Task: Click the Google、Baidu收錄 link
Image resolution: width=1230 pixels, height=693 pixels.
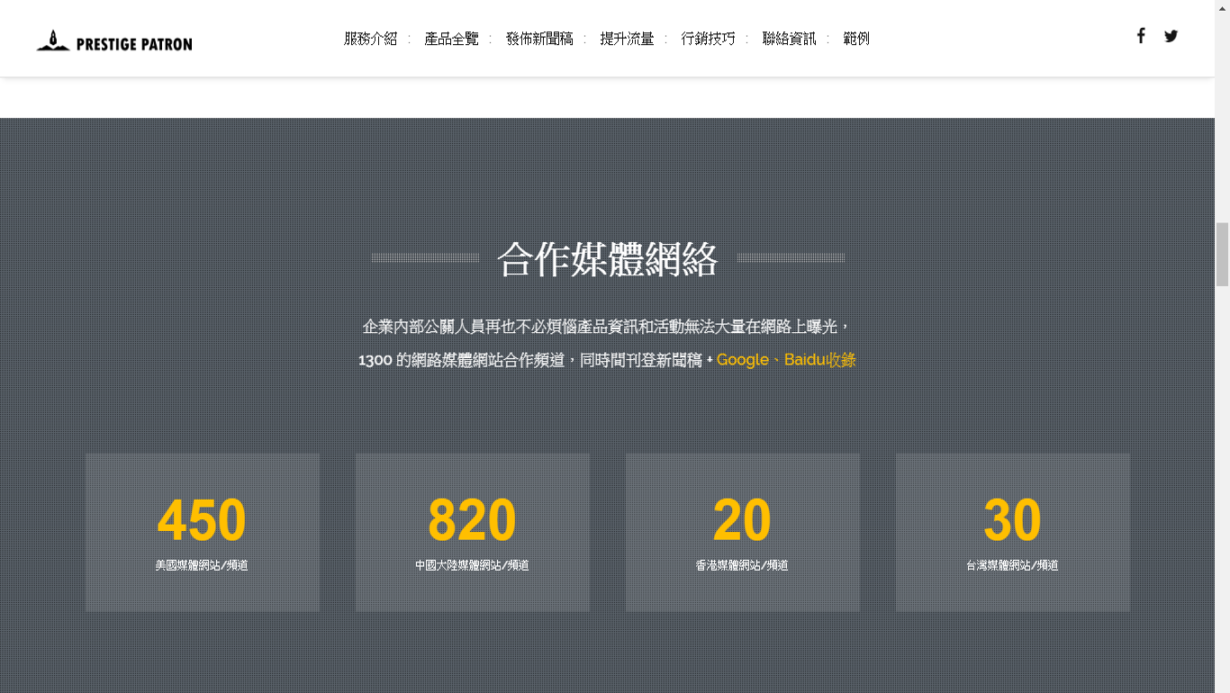Action: pyautogui.click(x=786, y=360)
